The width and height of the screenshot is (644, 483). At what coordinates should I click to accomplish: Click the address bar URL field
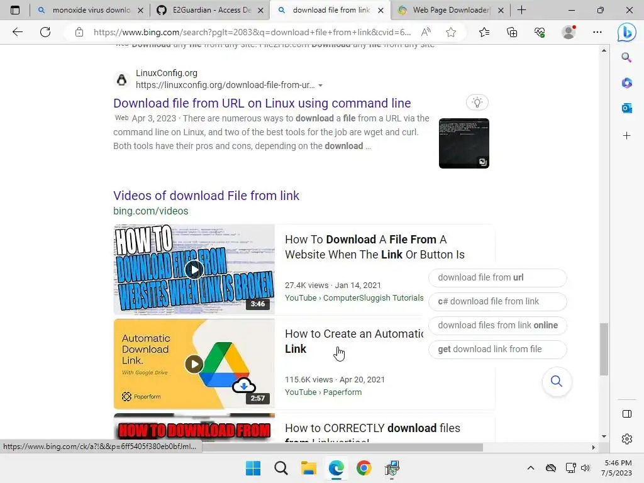[252, 32]
